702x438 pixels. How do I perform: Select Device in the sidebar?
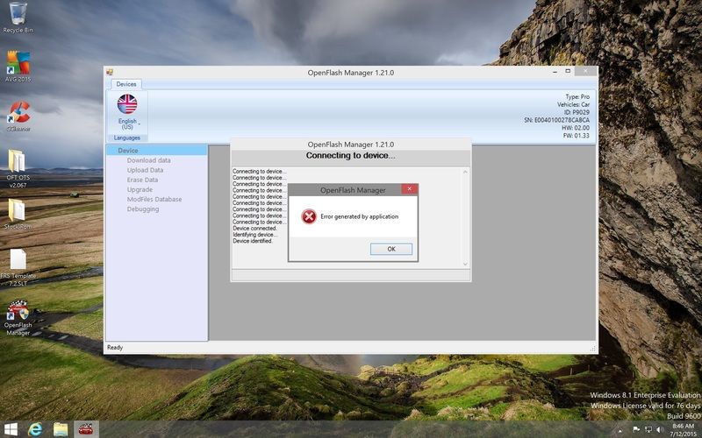128,151
